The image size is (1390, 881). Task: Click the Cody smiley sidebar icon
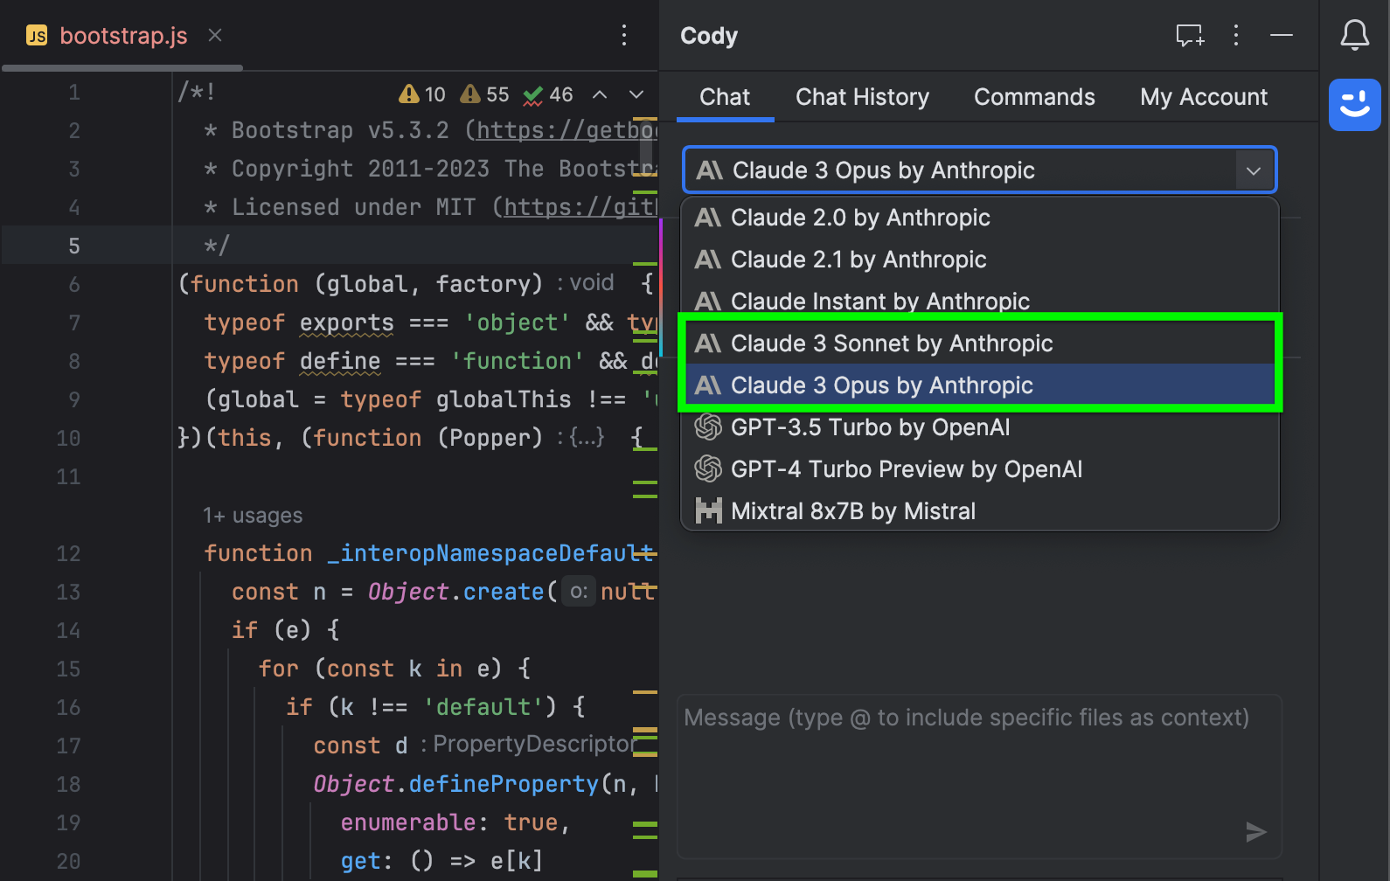pyautogui.click(x=1355, y=105)
